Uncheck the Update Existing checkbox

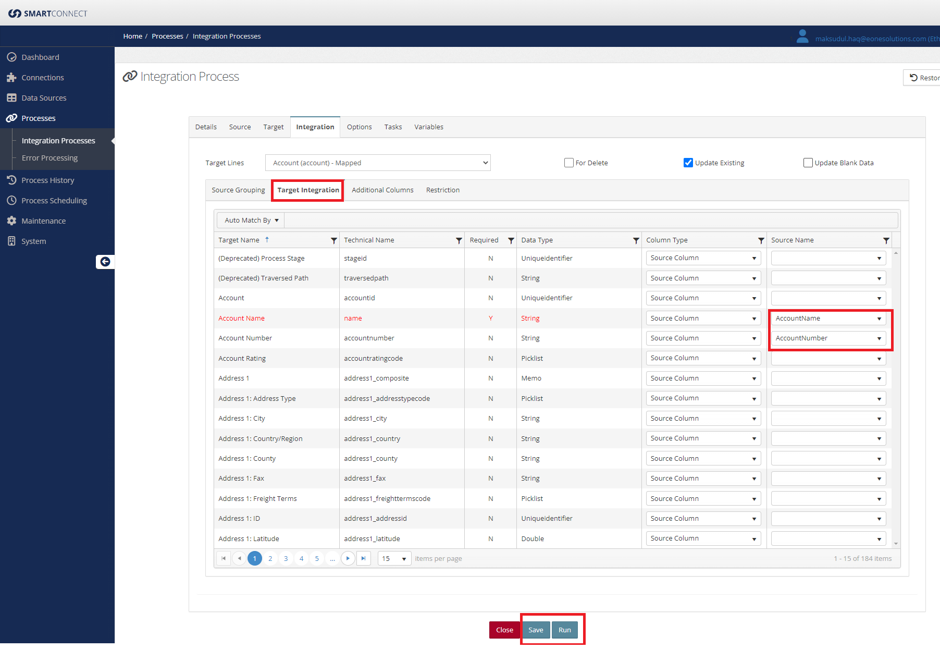click(x=688, y=163)
